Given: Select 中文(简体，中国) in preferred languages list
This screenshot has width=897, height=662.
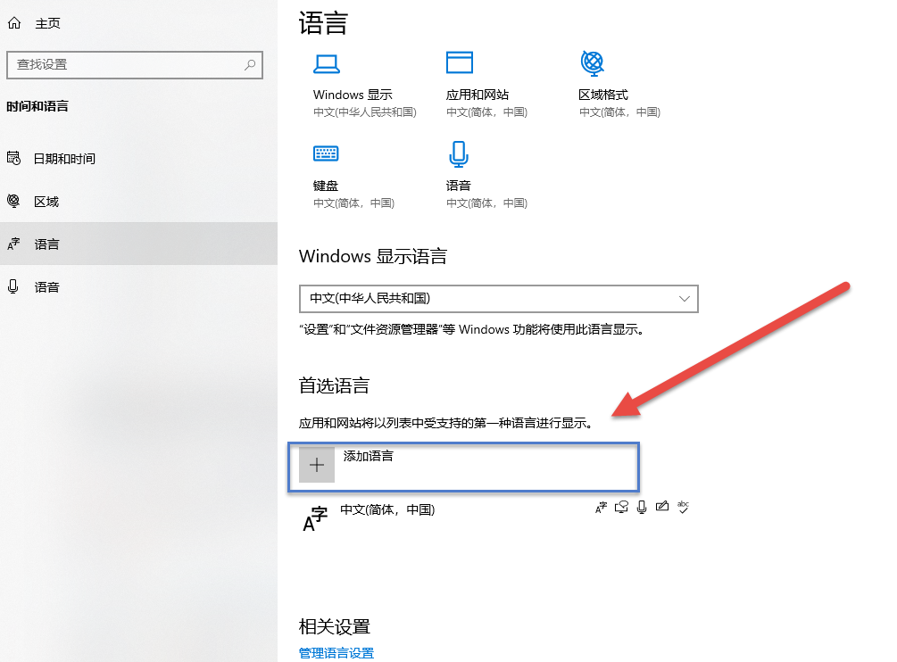Looking at the screenshot, I should click(387, 510).
